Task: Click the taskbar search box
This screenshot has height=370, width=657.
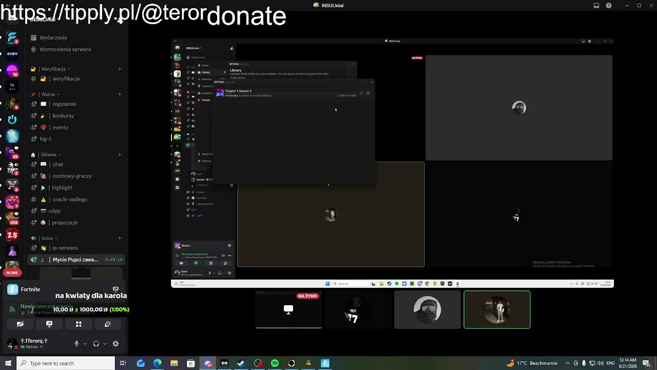Action: (x=66, y=363)
